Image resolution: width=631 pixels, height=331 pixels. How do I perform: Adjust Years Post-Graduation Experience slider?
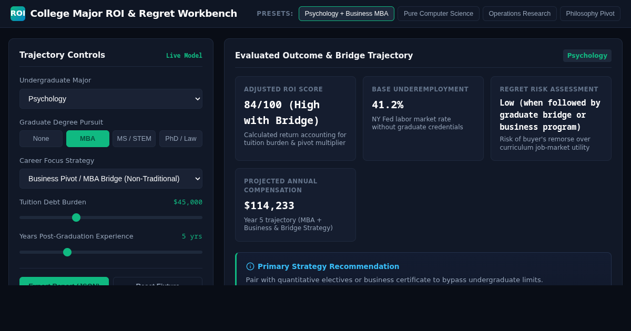click(111, 252)
